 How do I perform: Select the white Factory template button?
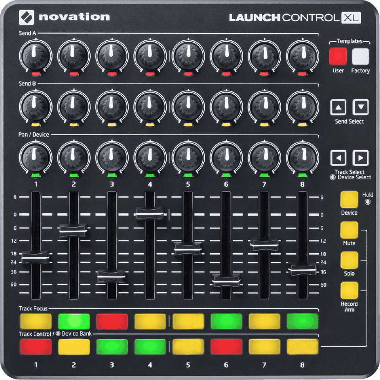[x=360, y=56]
